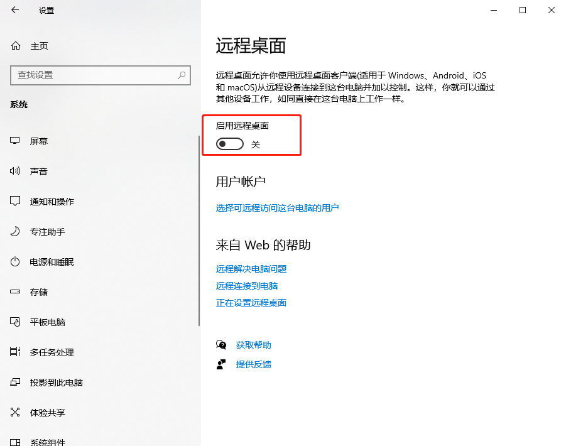Click the 用户帐户 section heading
The image size is (566, 446).
pyautogui.click(x=241, y=182)
